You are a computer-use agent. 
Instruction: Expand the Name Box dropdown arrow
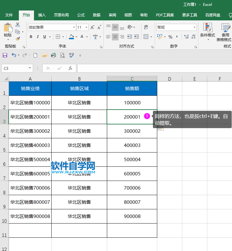tap(30, 68)
